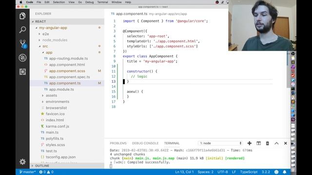Open the View menu
The height and width of the screenshot is (175, 312).
coord(72,2)
